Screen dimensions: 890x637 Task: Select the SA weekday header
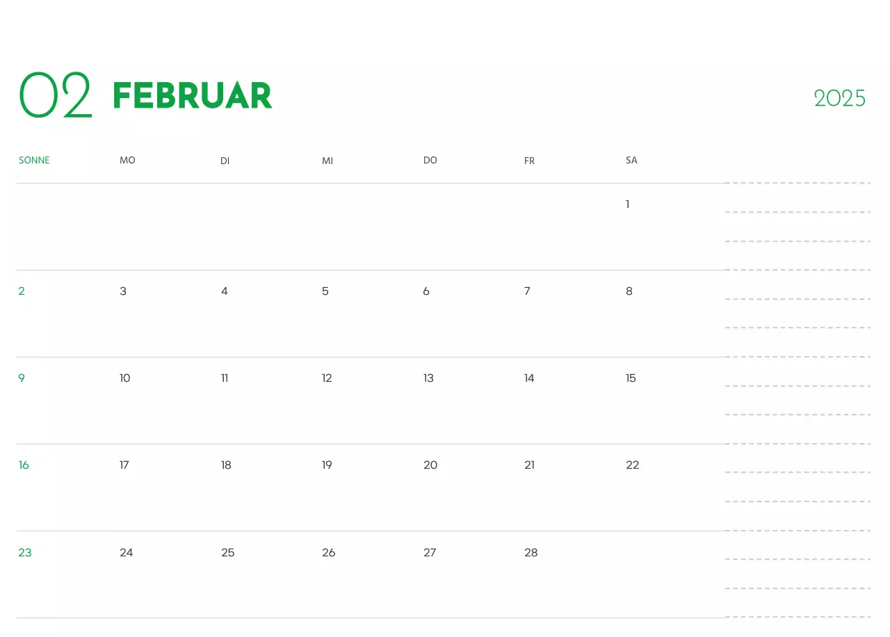631,161
